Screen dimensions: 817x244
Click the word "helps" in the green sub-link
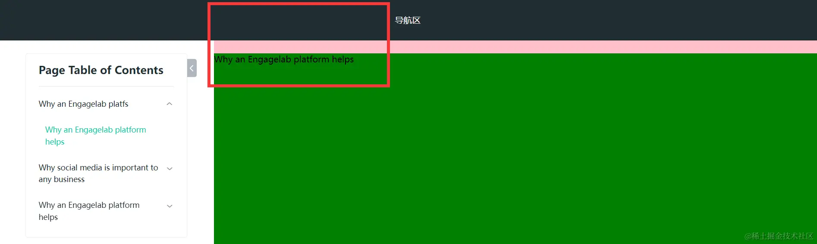click(55, 142)
